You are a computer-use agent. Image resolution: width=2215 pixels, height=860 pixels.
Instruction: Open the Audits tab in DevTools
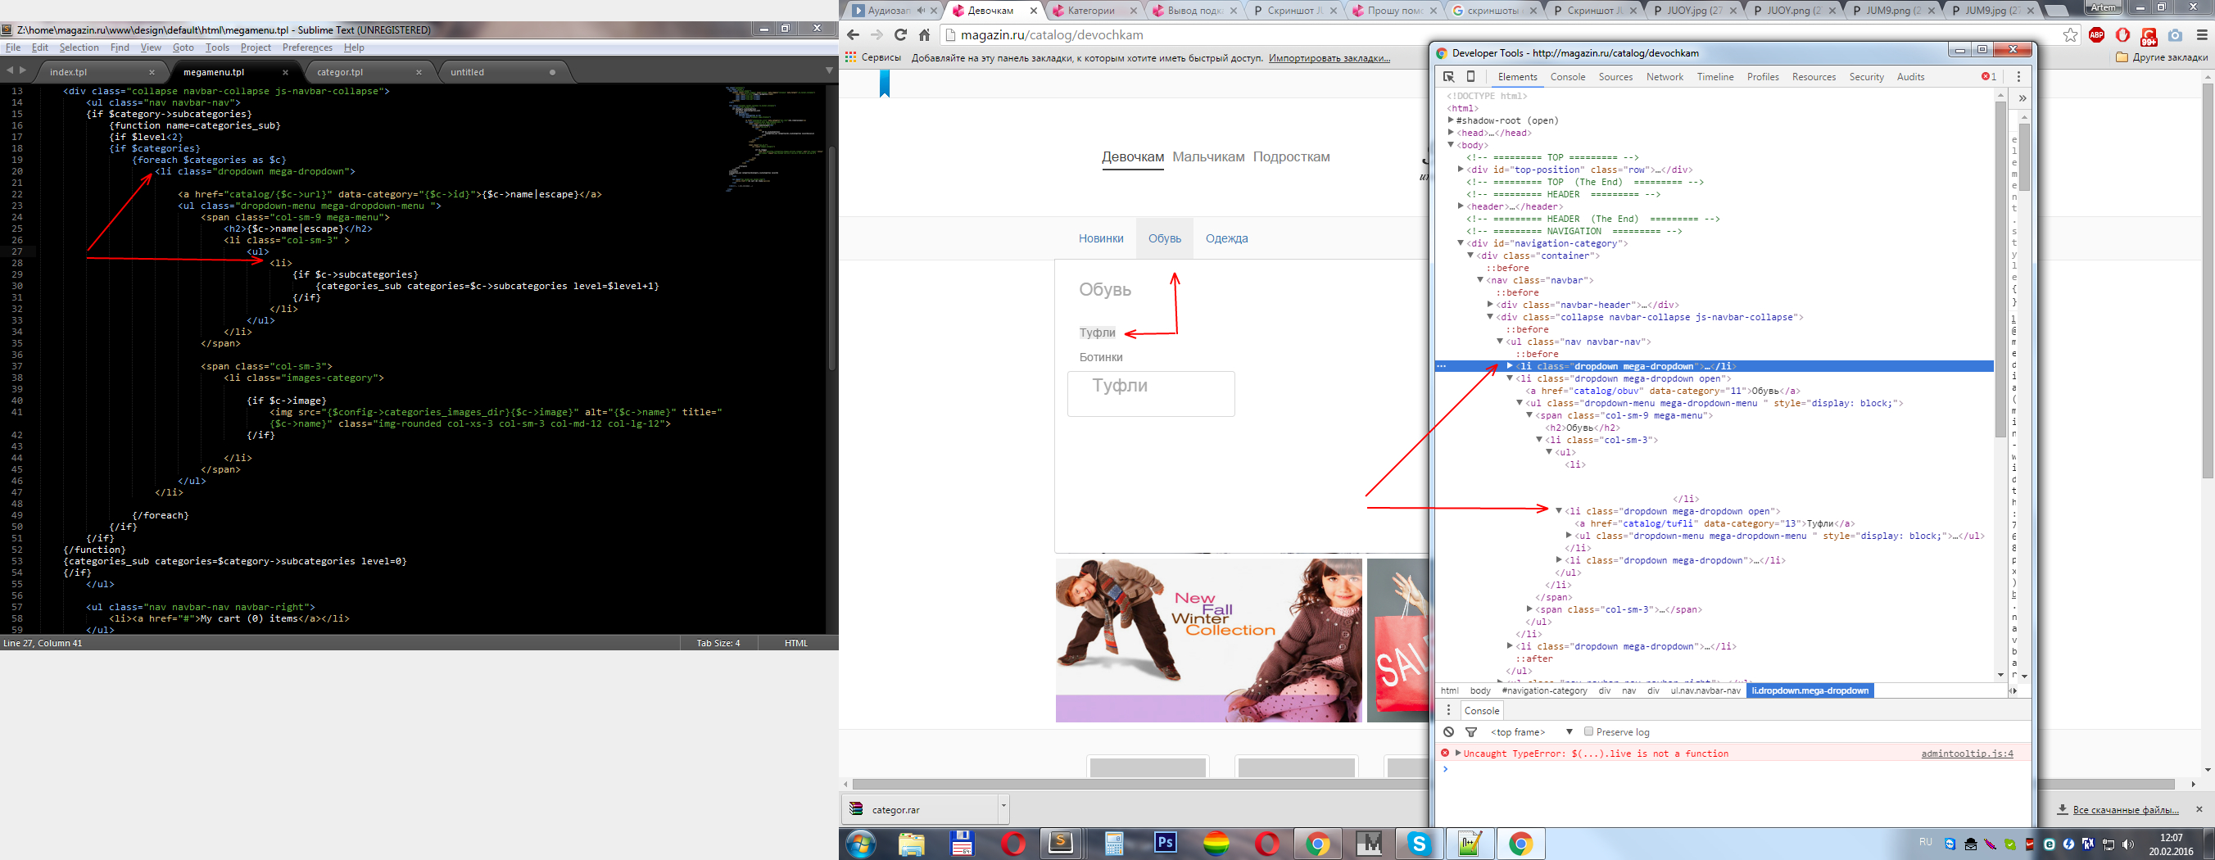pos(1910,76)
